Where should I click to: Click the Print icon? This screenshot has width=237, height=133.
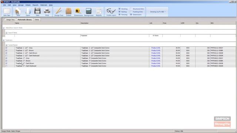coord(47,12)
